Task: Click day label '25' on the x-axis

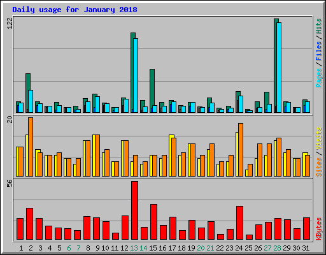Action: 248,248
